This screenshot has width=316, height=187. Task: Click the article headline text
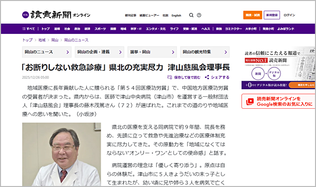tap(126, 67)
